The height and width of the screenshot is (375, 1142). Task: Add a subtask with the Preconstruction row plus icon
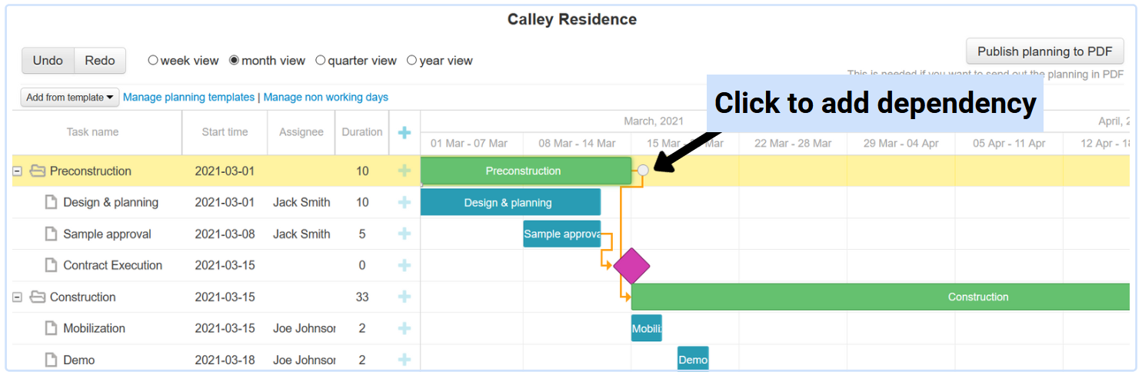point(405,171)
